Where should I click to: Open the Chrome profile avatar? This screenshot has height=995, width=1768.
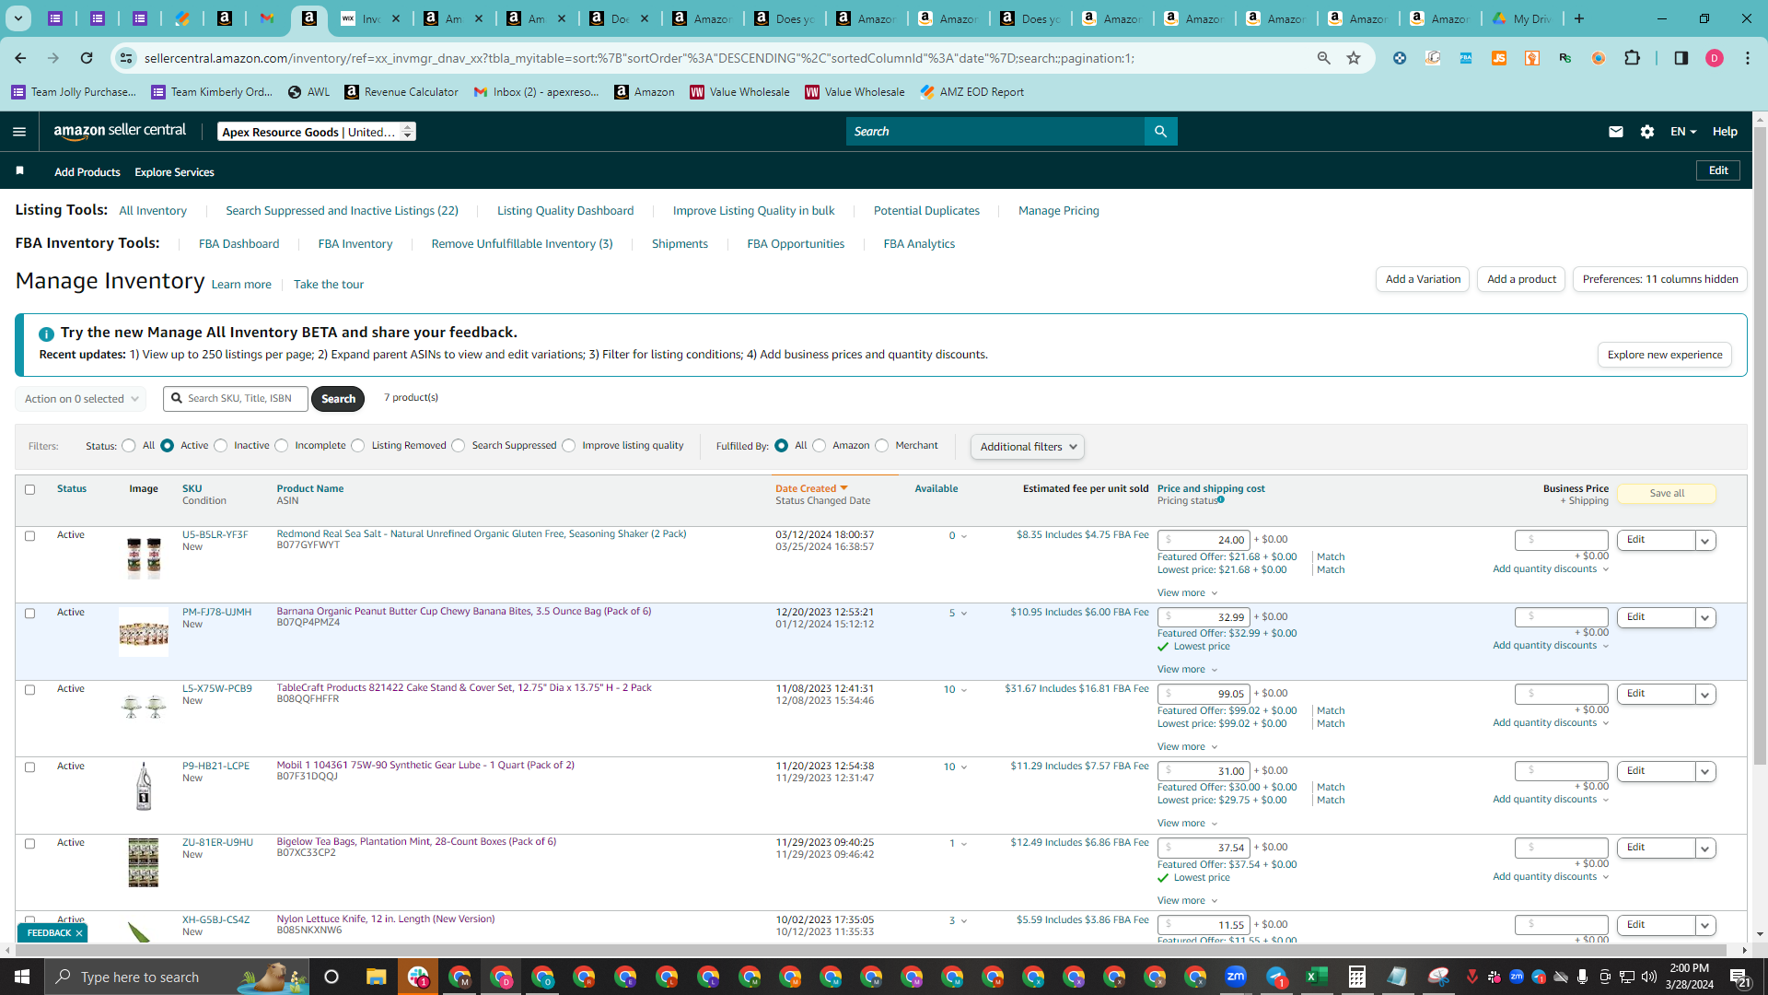click(1715, 58)
